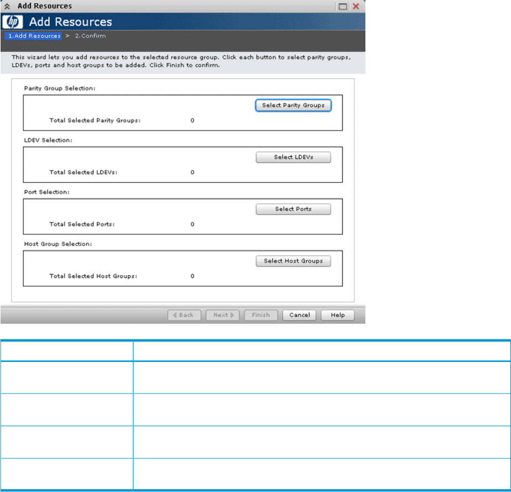Collapse the Add Resources window via double-chevron icon

tap(7, 6)
